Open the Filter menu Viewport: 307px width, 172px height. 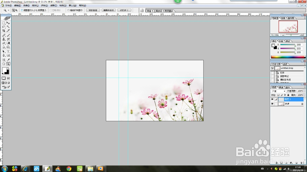tap(54, 6)
